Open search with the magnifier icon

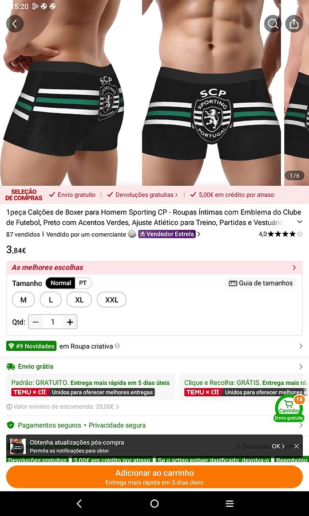[x=272, y=24]
